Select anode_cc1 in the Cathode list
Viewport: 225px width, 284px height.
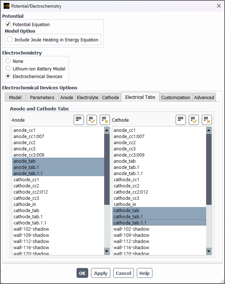tap(159, 130)
